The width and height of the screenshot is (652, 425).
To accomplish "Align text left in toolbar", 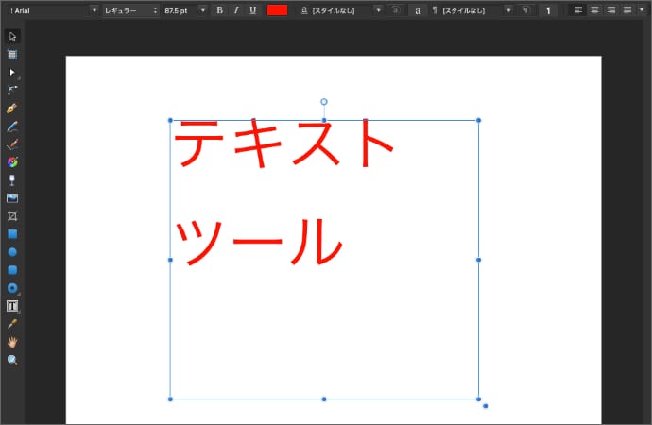I will [577, 9].
